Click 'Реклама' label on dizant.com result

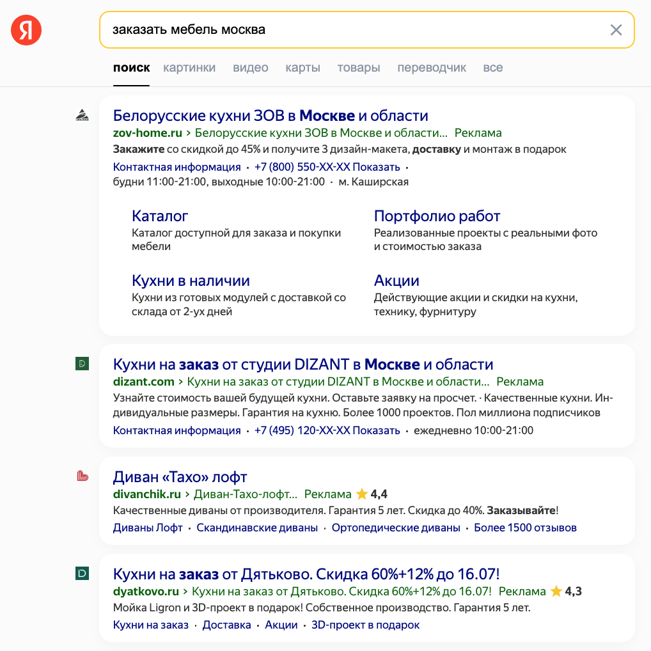520,382
